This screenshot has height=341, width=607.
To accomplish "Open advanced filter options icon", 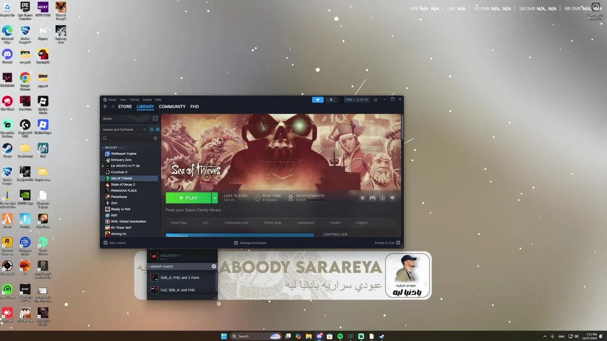I will [155, 138].
